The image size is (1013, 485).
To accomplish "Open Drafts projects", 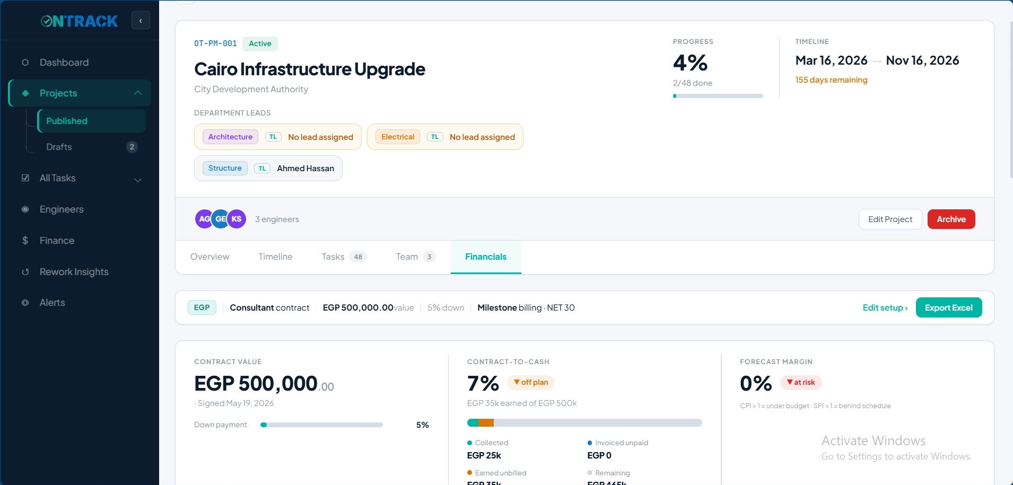I will click(x=91, y=147).
